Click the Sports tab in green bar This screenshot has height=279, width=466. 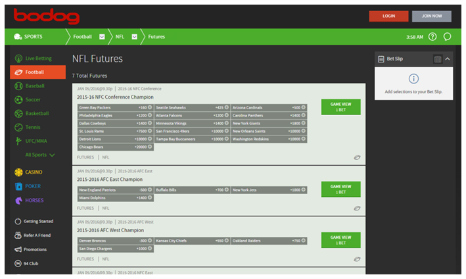[x=28, y=37]
